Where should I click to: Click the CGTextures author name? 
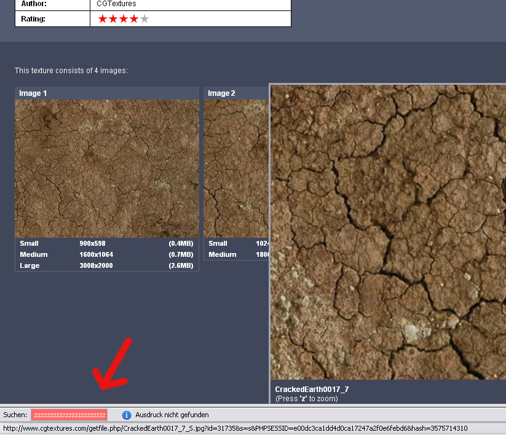point(116,4)
